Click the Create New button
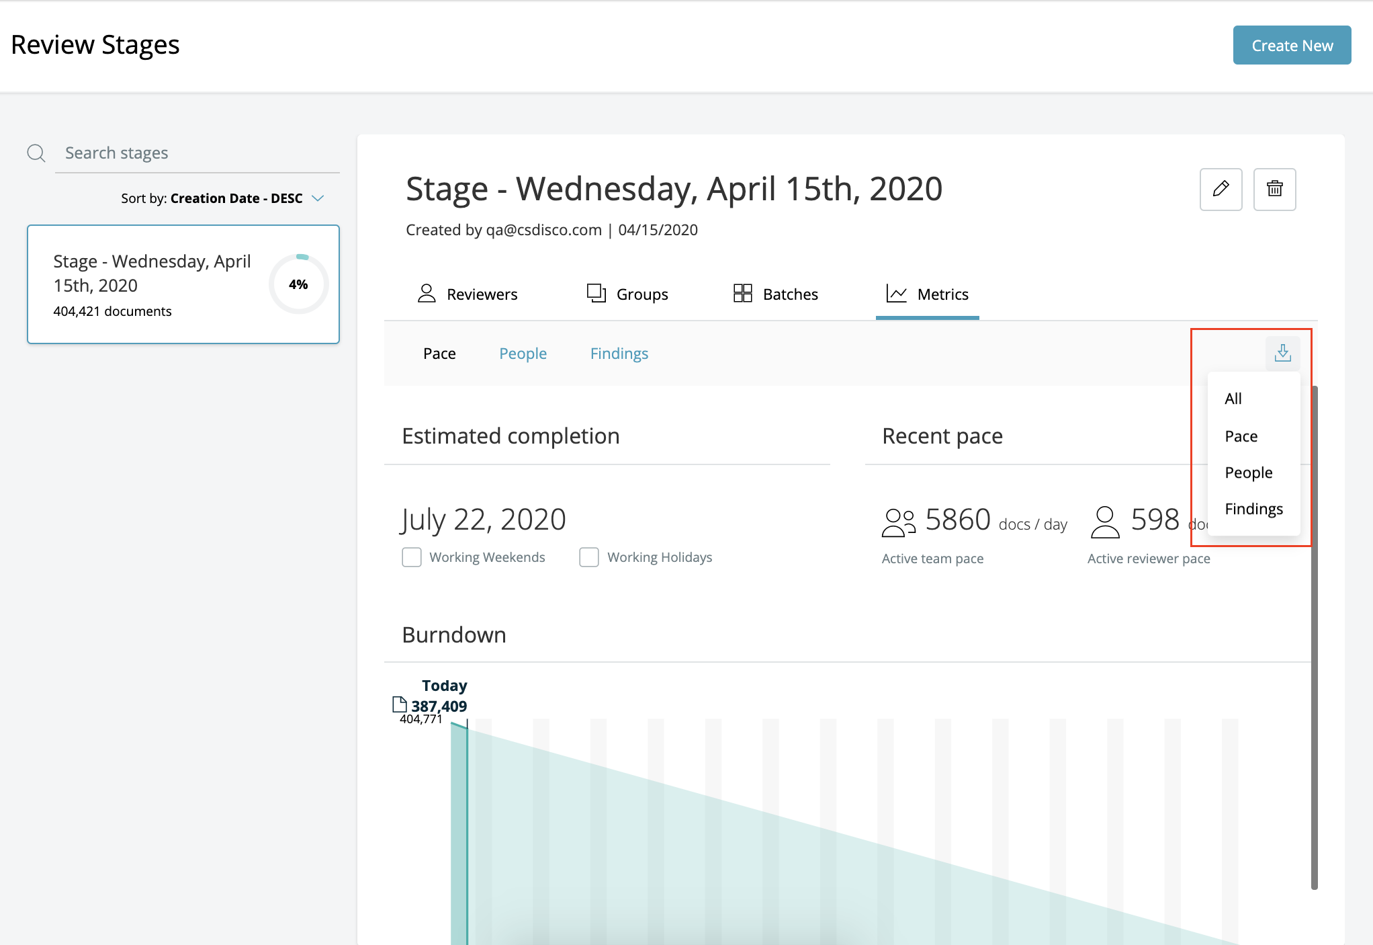This screenshot has width=1373, height=945. pyautogui.click(x=1292, y=45)
